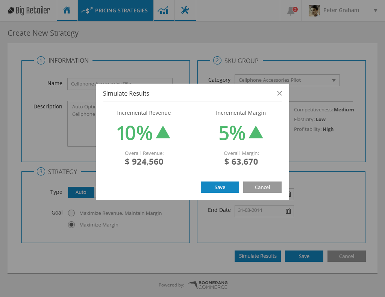This screenshot has width=385, height=297.
Task: Click the page-level Cancel button
Action: coord(346,256)
